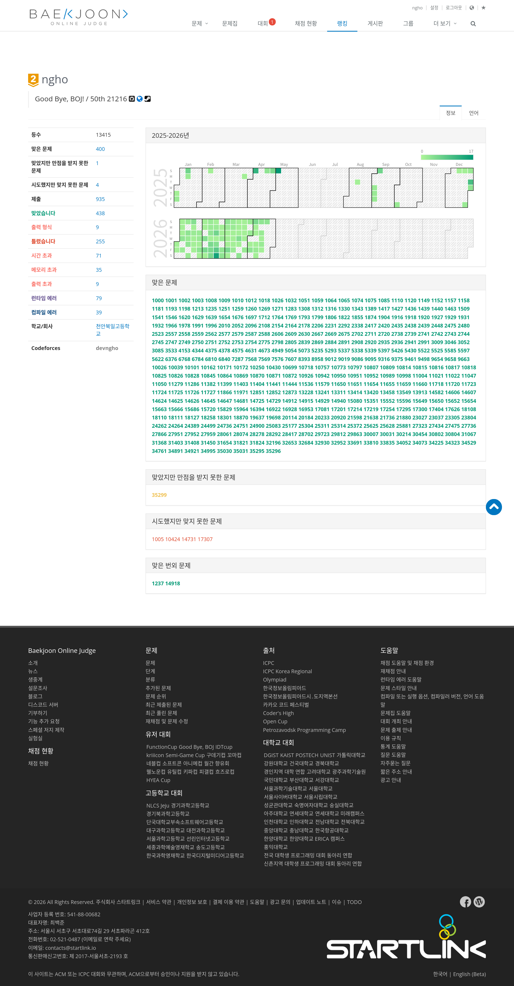Click the star favorites icon in top bar
The height and width of the screenshot is (986, 514).
(483, 8)
